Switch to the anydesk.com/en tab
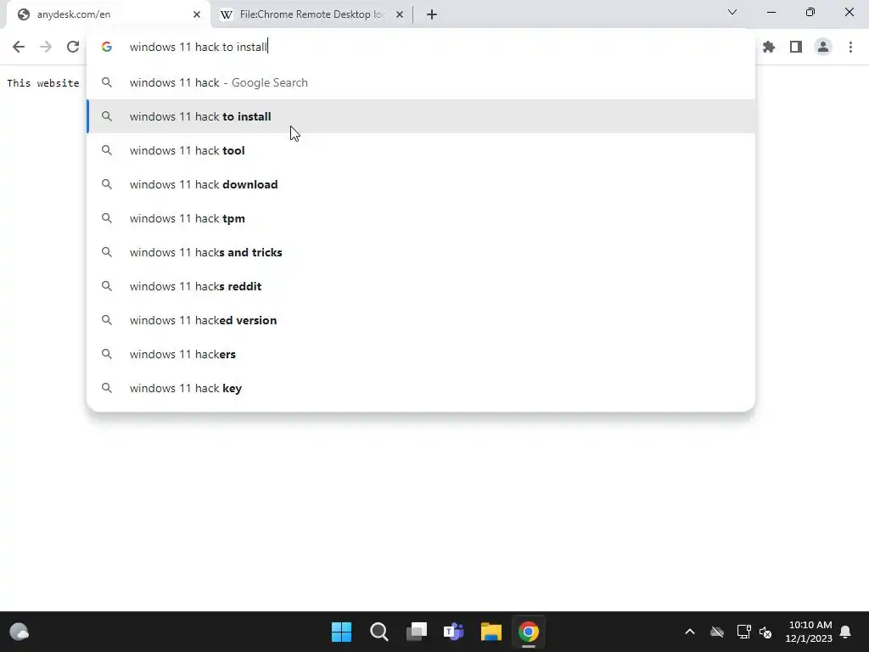869x652 pixels. click(108, 14)
